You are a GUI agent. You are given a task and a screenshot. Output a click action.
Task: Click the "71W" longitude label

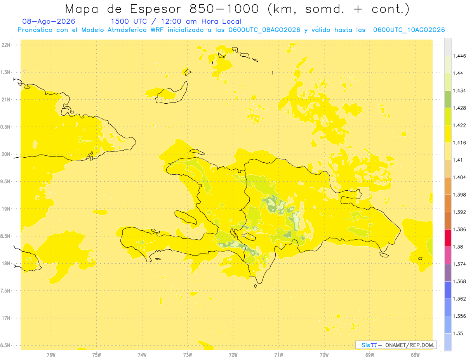278,355
